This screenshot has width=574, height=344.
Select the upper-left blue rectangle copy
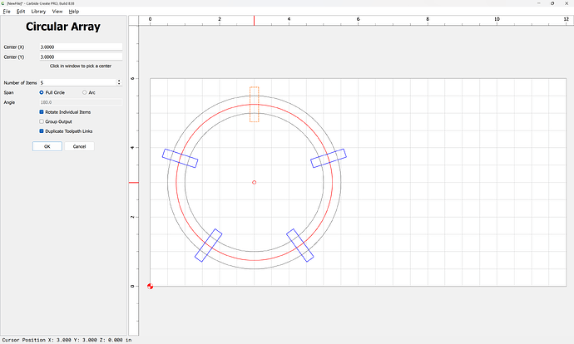pos(180,158)
